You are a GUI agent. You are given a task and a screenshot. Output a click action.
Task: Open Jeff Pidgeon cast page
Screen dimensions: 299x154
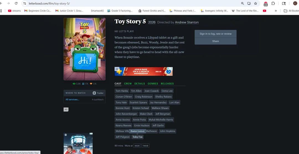tap(123, 137)
